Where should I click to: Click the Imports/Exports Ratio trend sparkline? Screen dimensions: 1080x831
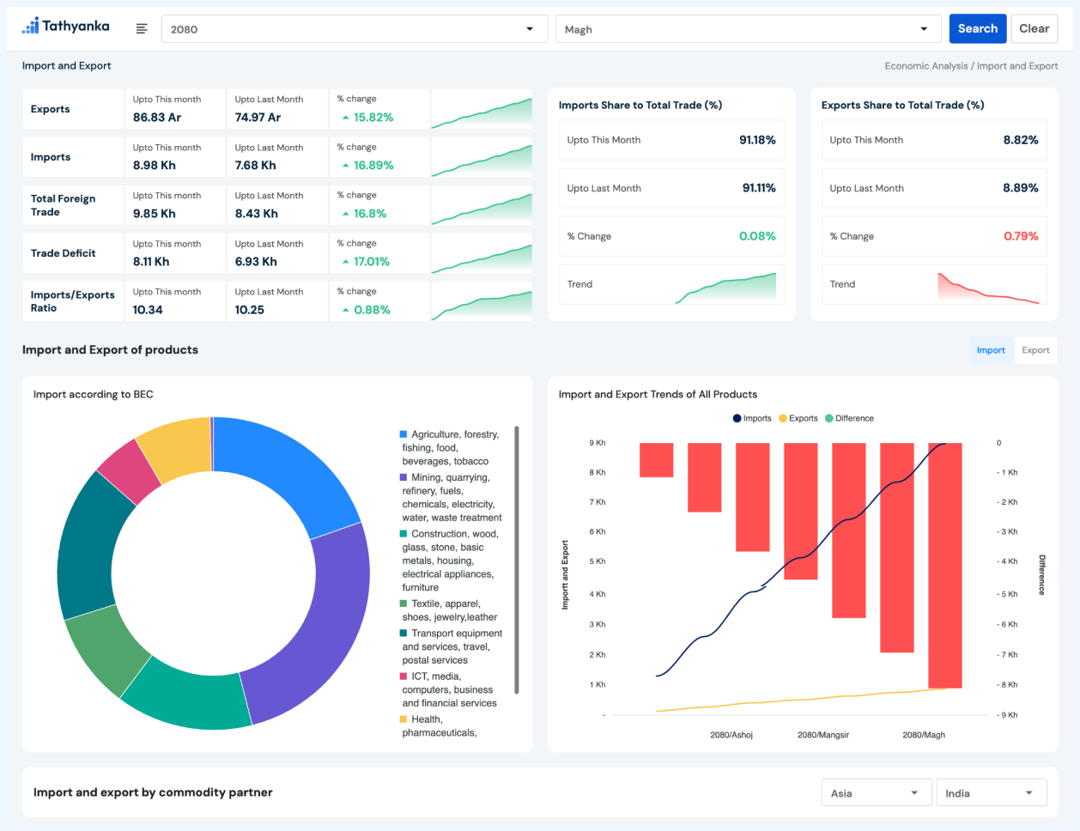click(x=482, y=302)
